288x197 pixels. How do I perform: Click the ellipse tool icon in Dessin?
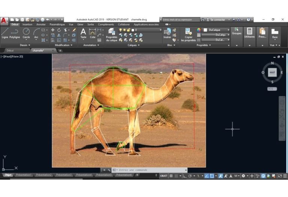pos(43,35)
